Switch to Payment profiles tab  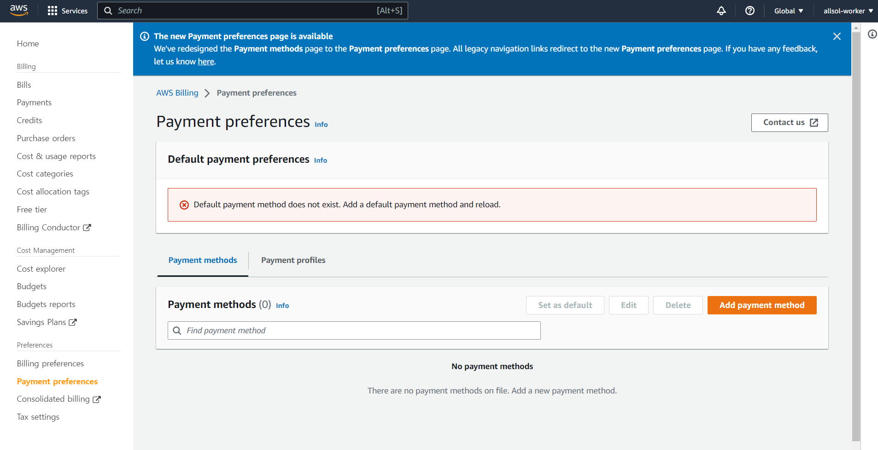(x=293, y=260)
